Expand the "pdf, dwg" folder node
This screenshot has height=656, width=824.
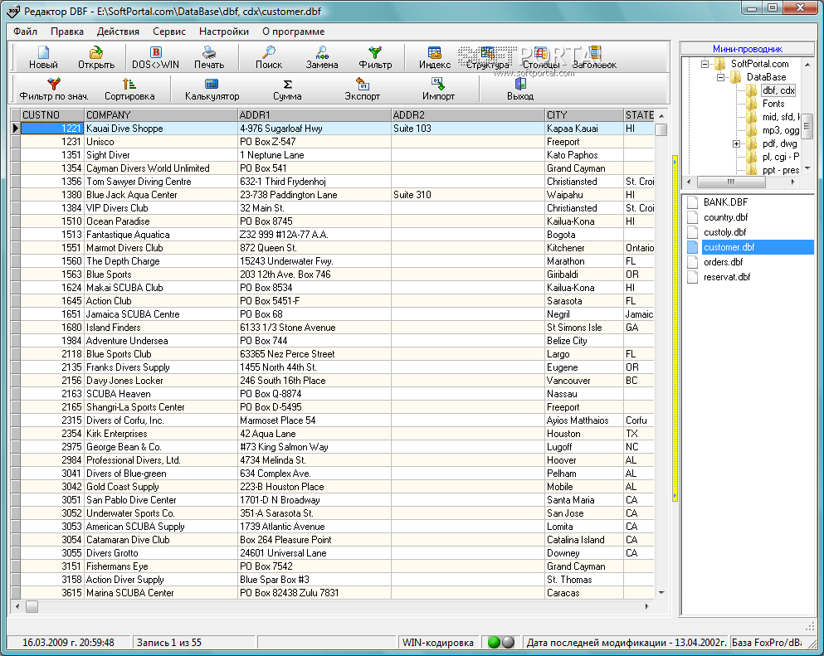pos(736,143)
